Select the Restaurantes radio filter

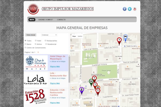point(46,41)
